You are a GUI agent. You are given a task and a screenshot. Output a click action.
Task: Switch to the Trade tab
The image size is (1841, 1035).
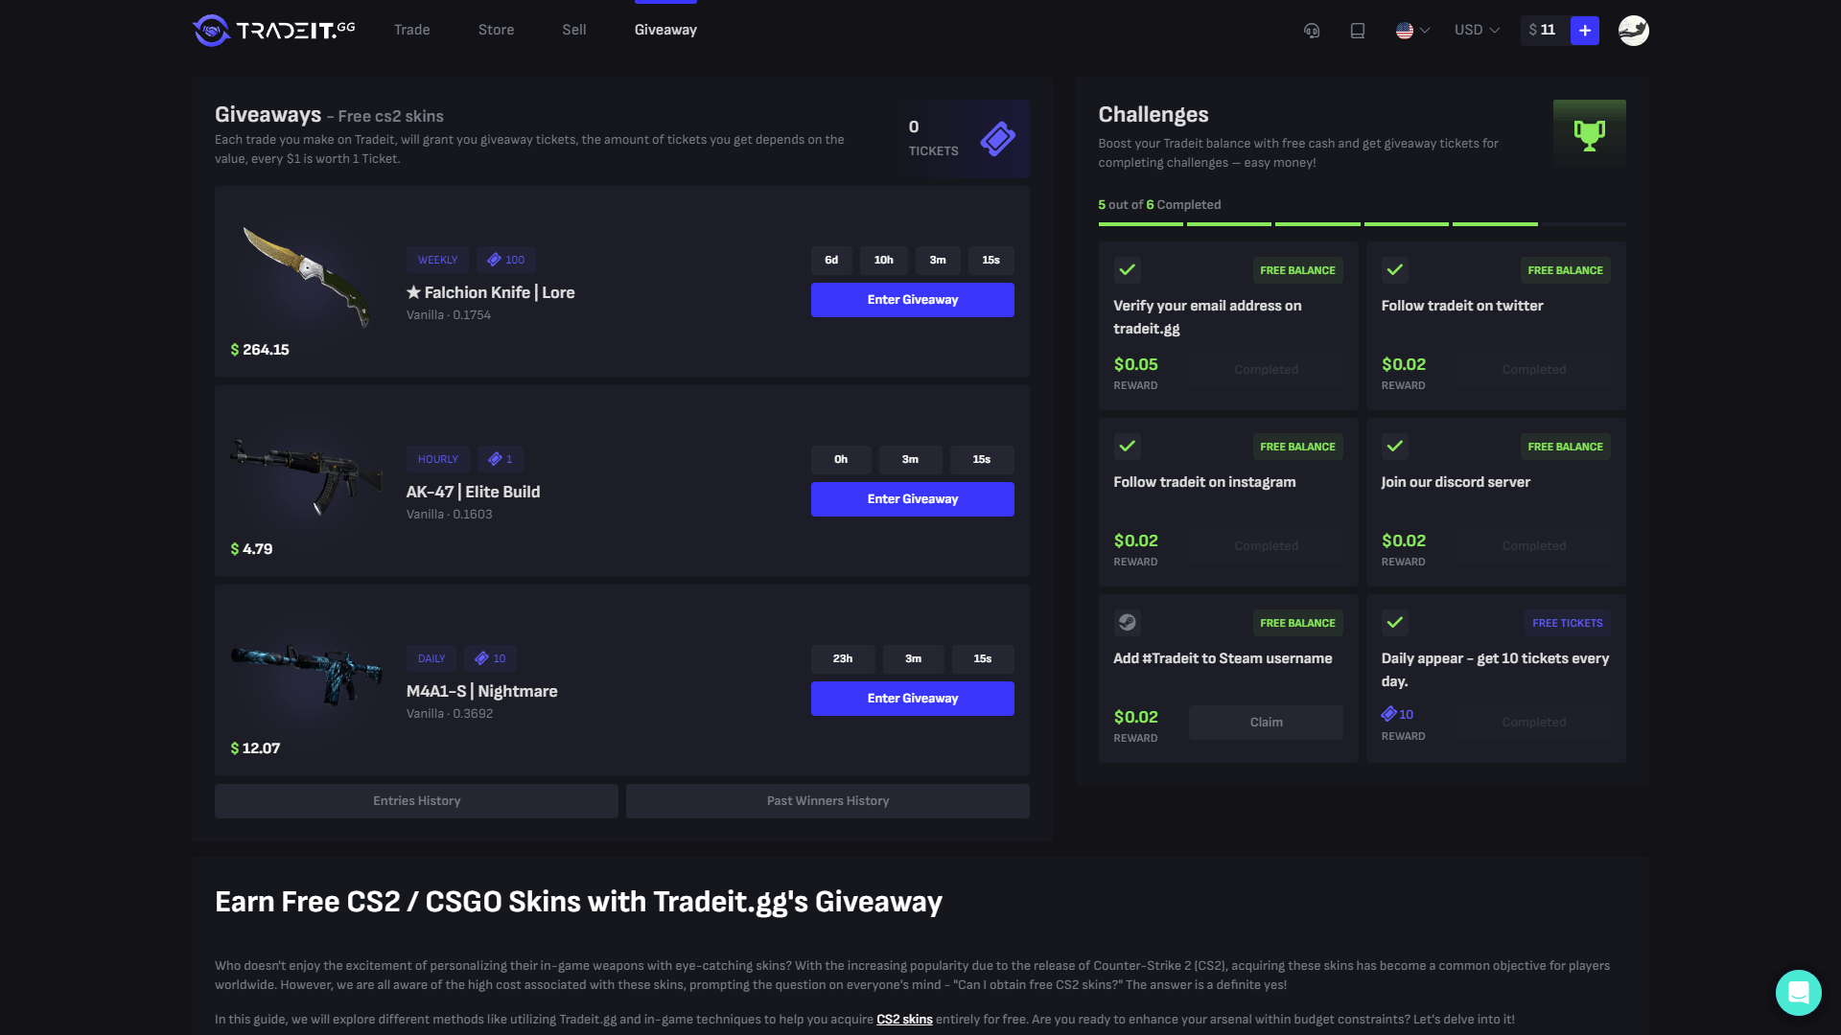(411, 30)
